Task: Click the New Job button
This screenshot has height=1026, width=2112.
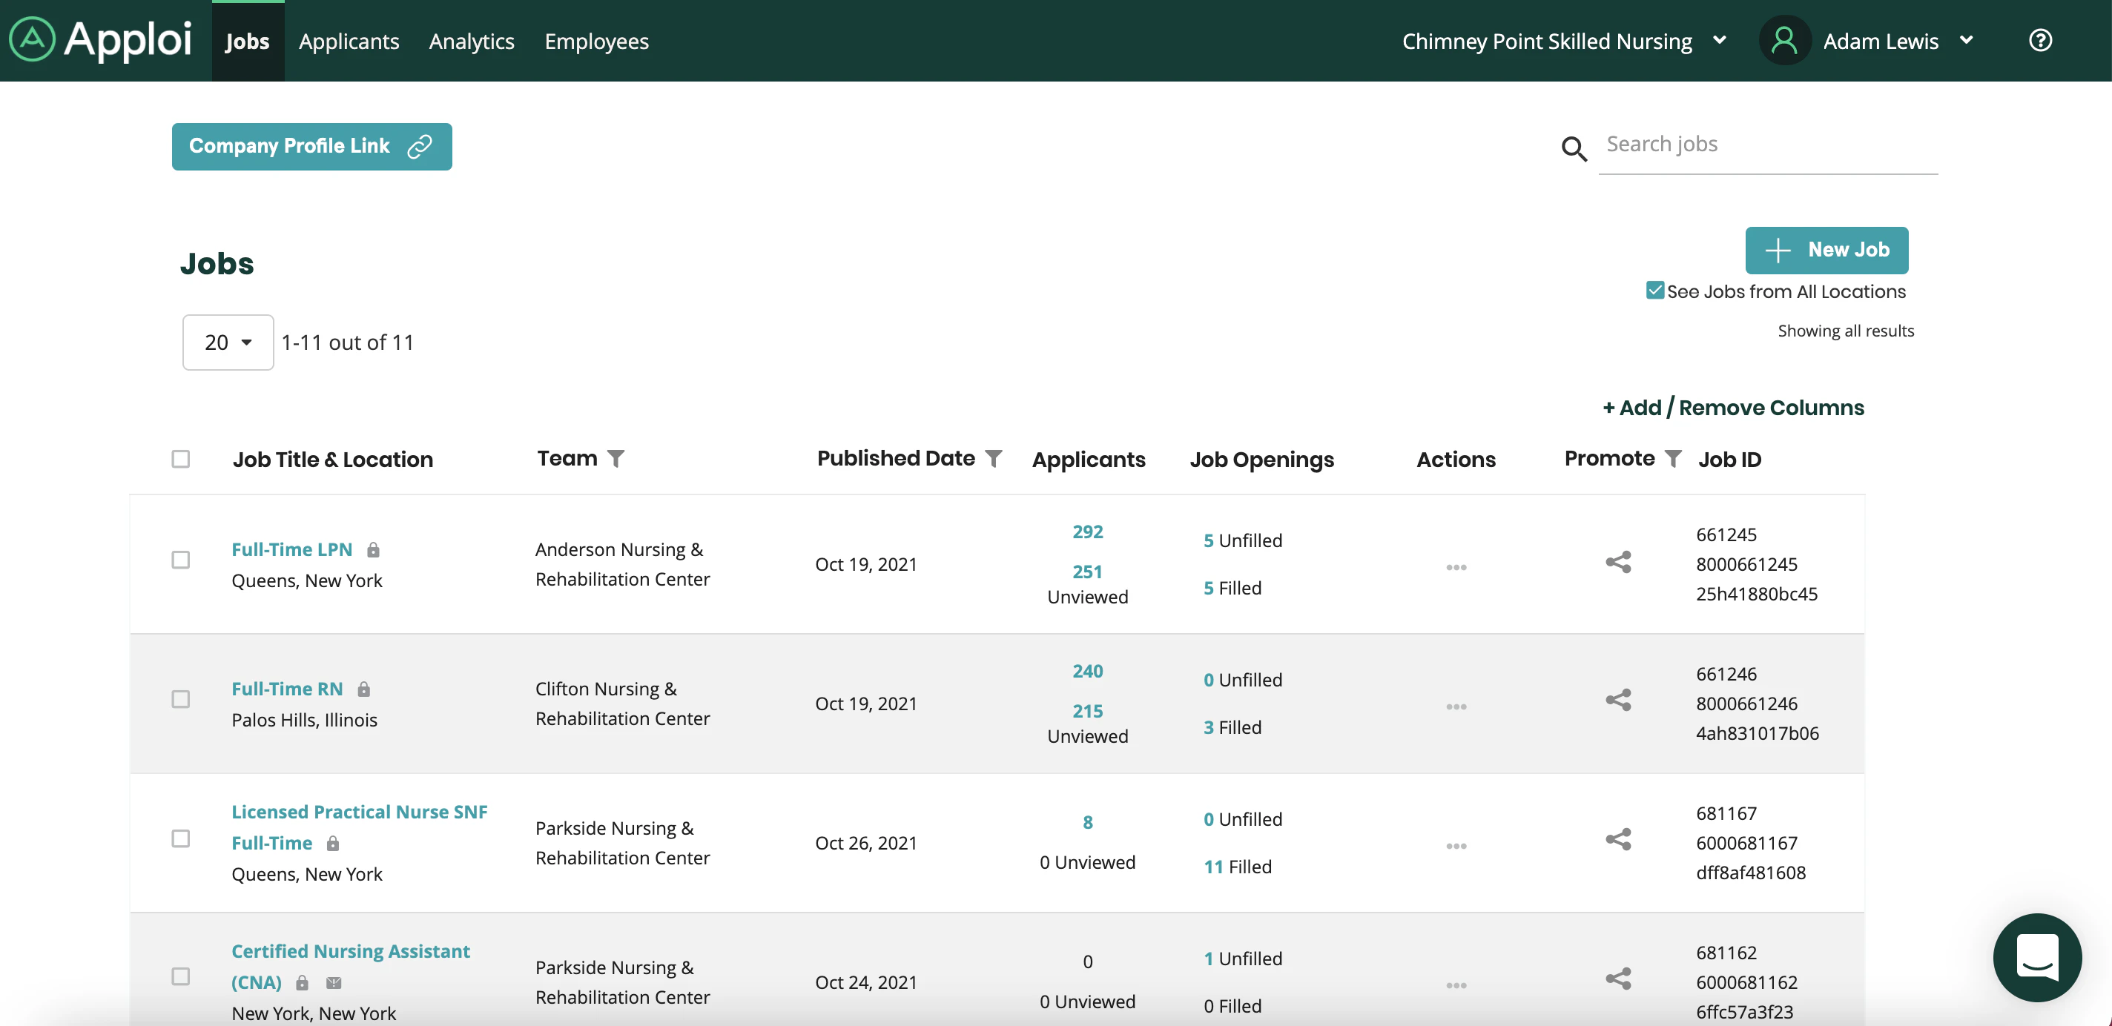Action: (x=1826, y=250)
